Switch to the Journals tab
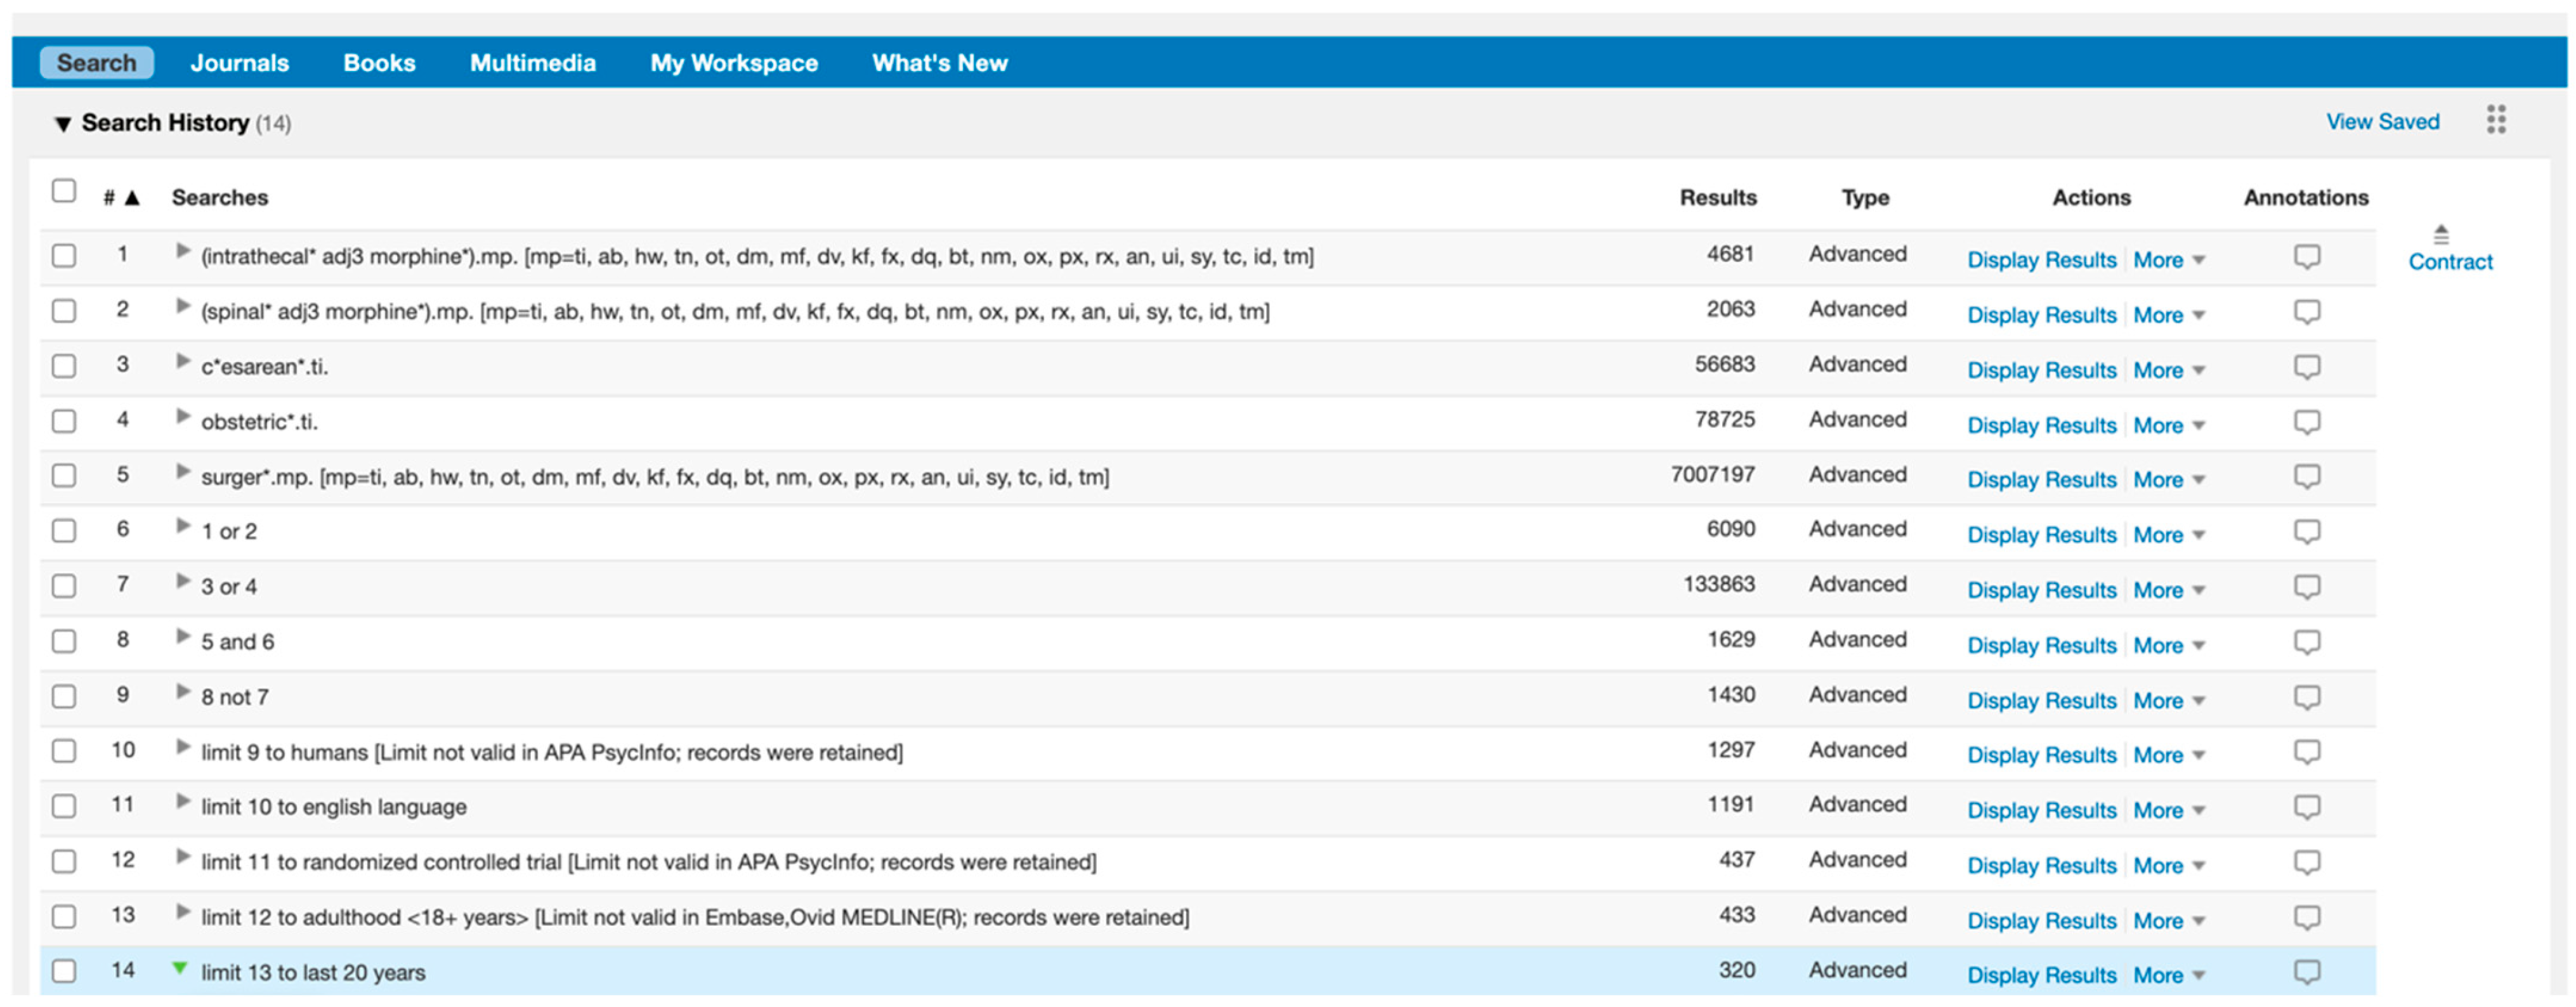 [x=239, y=63]
